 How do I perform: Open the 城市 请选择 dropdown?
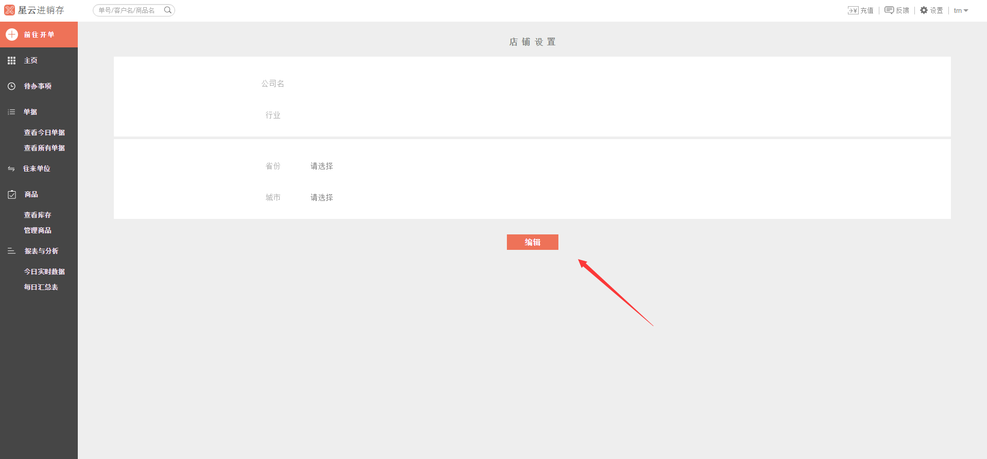pos(321,197)
